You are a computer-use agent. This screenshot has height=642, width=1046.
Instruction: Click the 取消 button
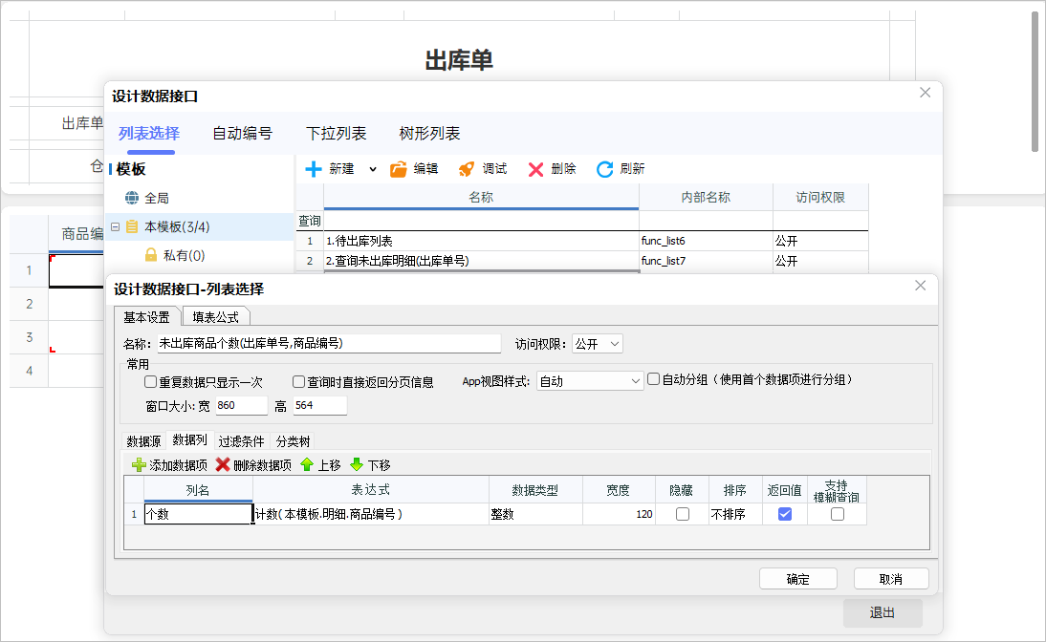pos(891,579)
